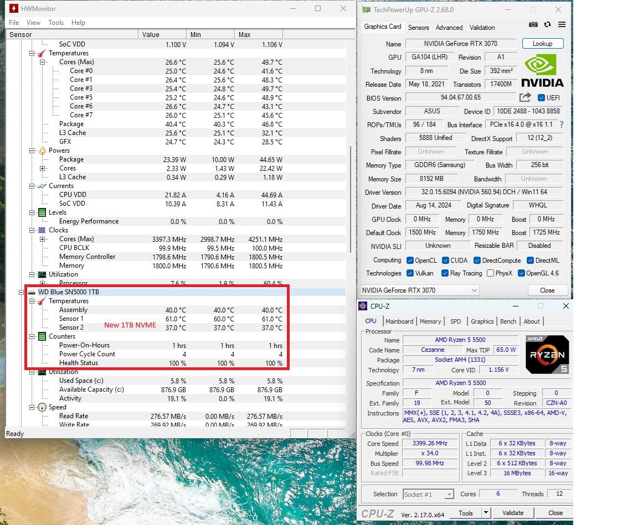
Task: Click the HWMonitor vertical scrollbar thumb
Action: point(351,199)
